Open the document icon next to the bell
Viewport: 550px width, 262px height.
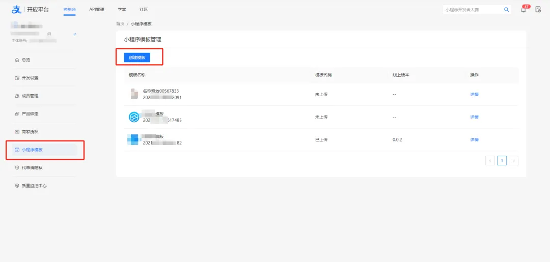[x=538, y=10]
